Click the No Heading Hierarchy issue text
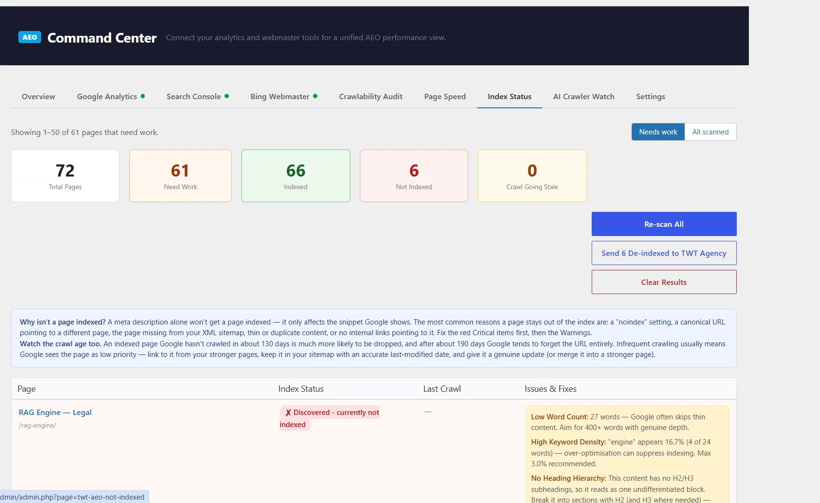820x503 pixels. [x=621, y=488]
